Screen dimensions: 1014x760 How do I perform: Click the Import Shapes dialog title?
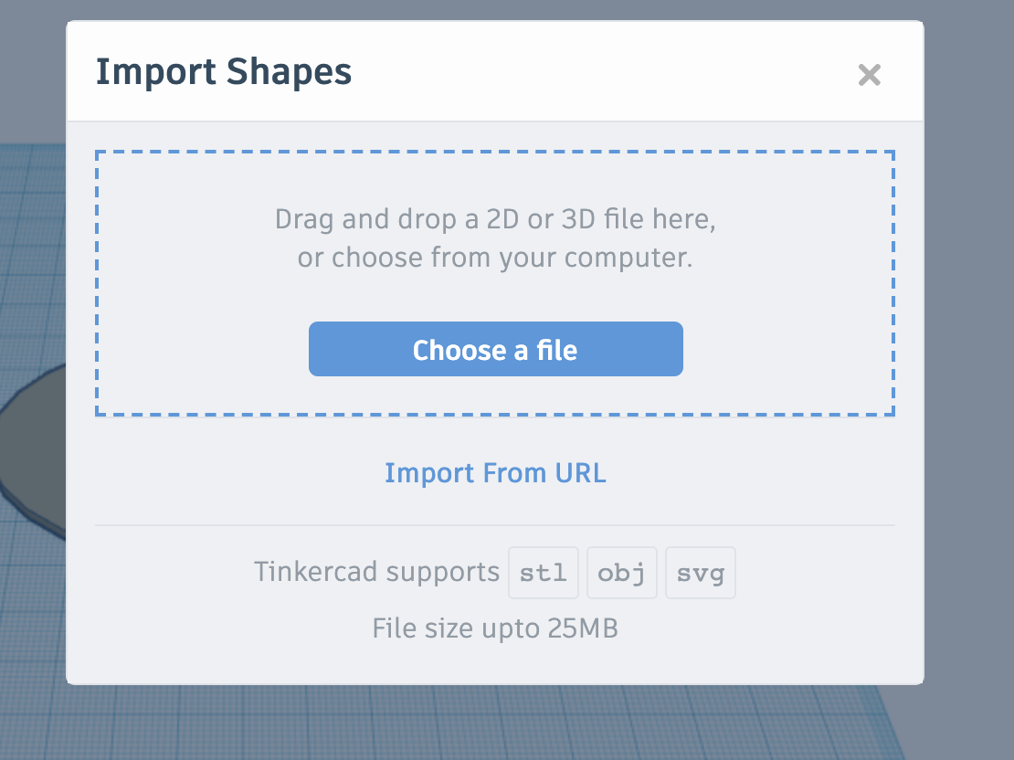click(x=224, y=72)
